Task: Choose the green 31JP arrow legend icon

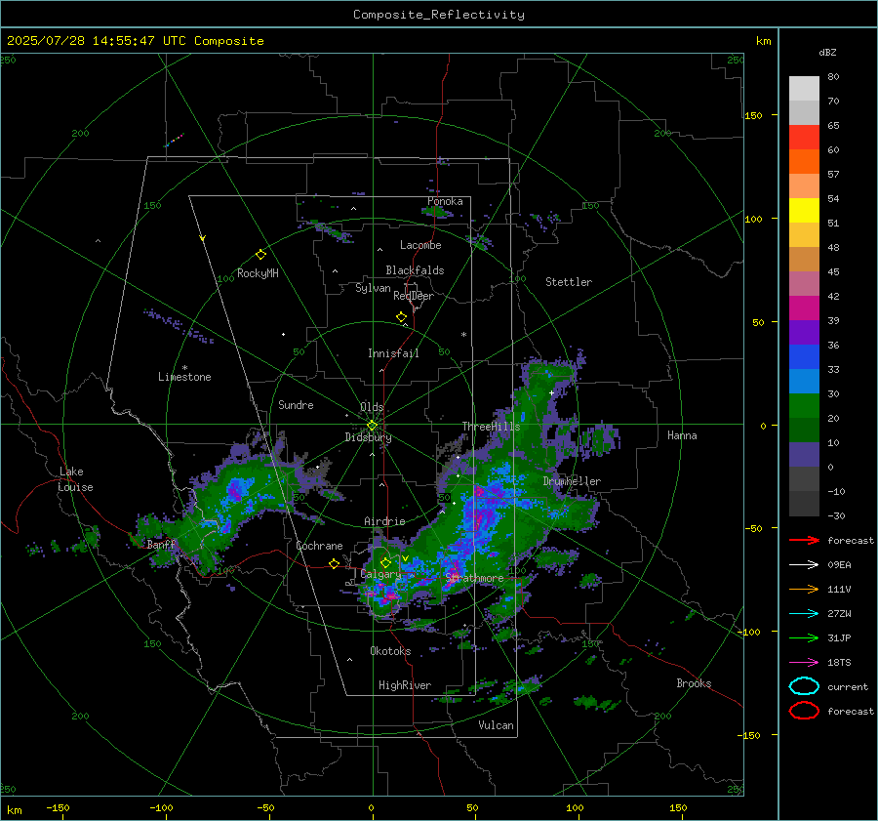Action: tap(804, 637)
